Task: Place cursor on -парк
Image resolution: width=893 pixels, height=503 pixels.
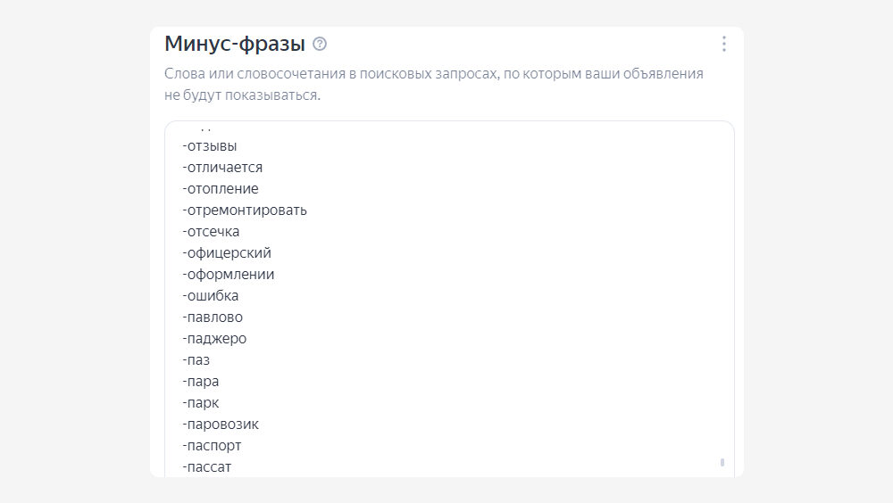Action: (x=201, y=403)
